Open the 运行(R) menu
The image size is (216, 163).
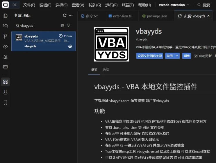pos(111,5)
